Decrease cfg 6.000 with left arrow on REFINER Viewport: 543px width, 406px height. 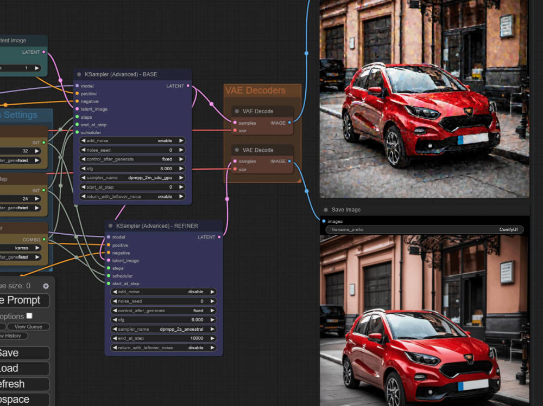pyautogui.click(x=115, y=320)
